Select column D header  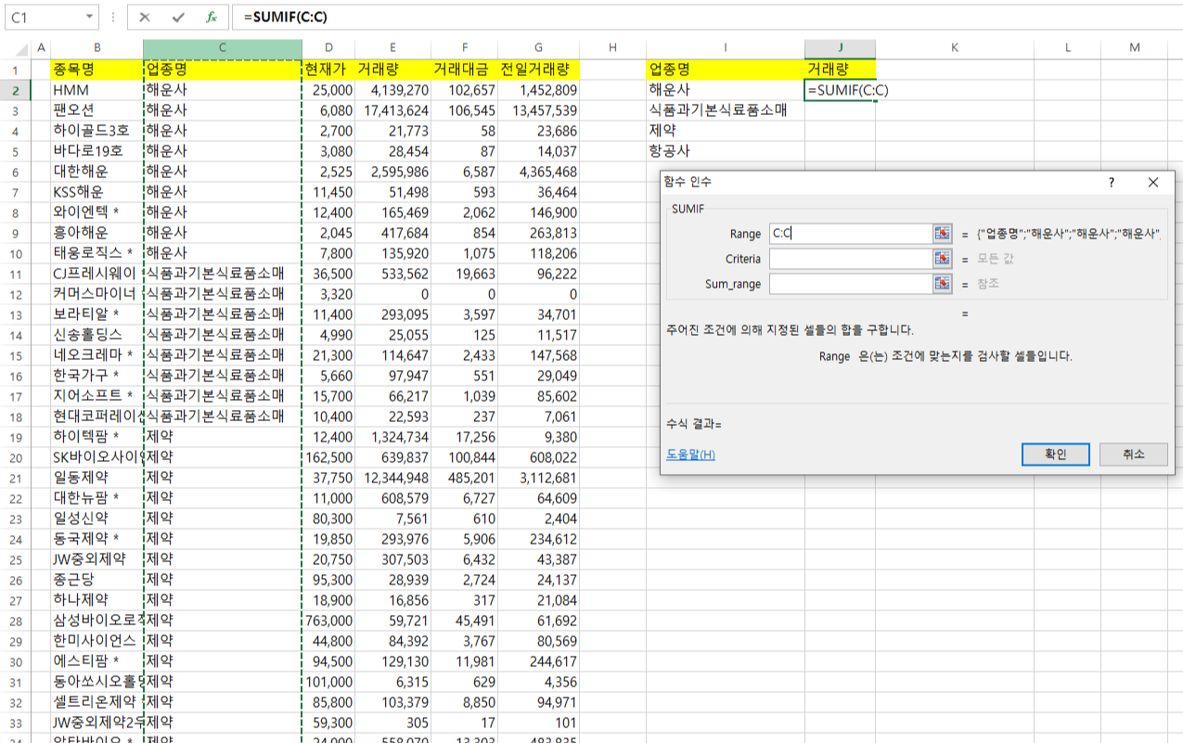pyautogui.click(x=328, y=48)
